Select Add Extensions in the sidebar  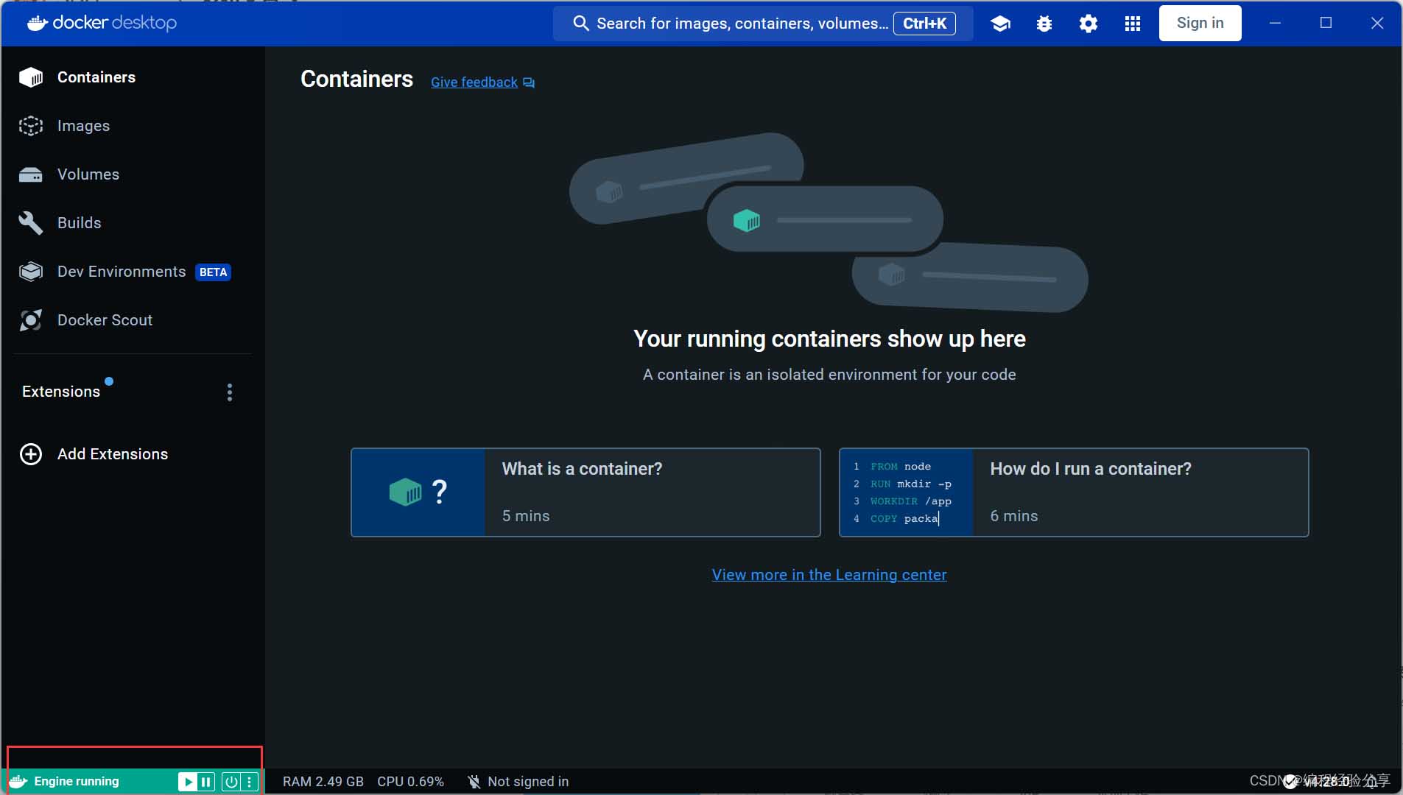tap(112, 454)
